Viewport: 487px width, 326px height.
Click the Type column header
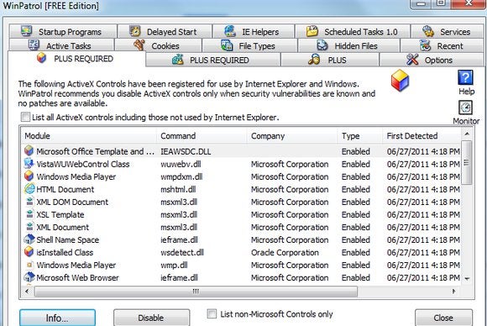pos(360,136)
